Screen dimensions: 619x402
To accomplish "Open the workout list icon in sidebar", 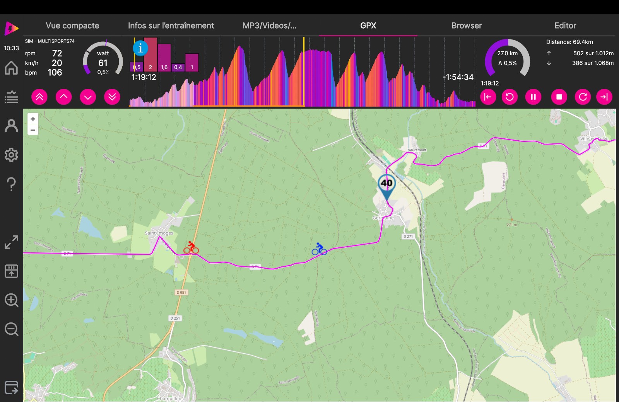I will (11, 97).
